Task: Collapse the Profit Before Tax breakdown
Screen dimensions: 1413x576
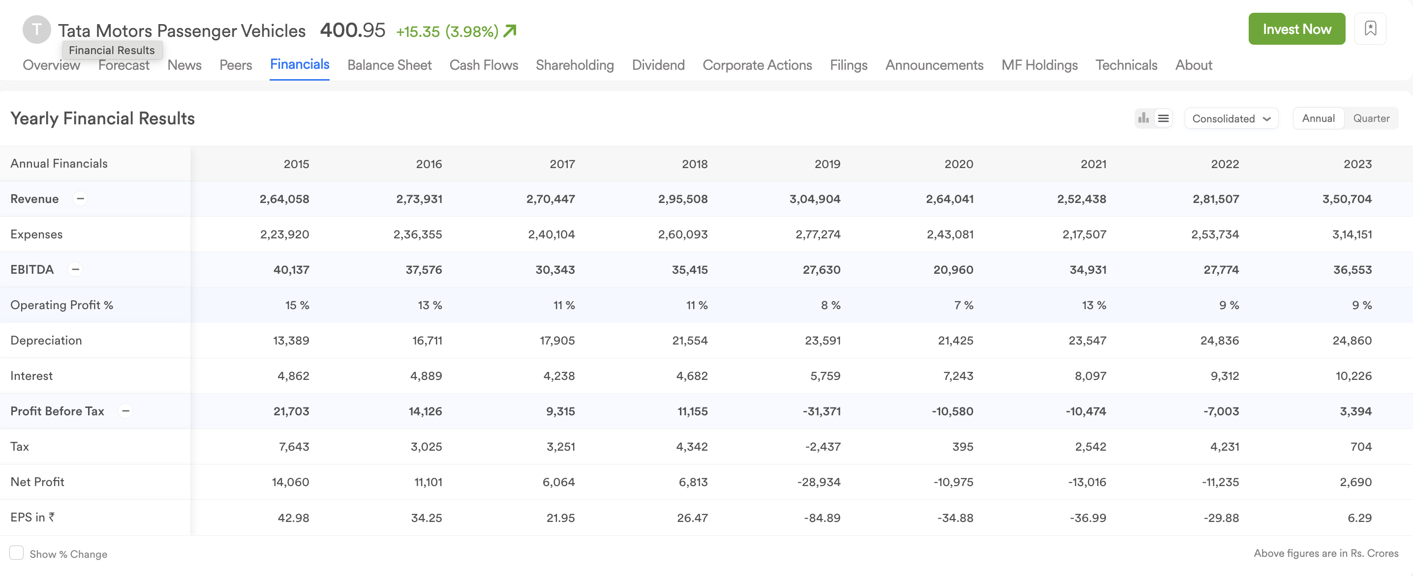Action: [x=125, y=411]
